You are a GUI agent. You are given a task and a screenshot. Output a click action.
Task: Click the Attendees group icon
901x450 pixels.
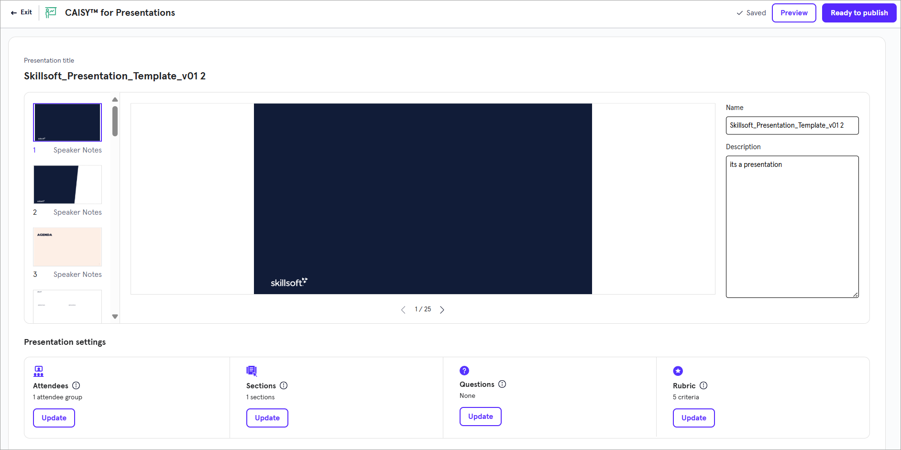point(39,371)
